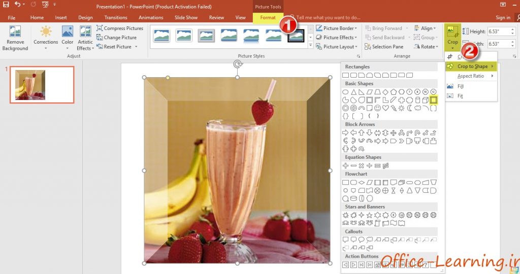Switch to the Animations tab
520x274 pixels.
coord(151,18)
